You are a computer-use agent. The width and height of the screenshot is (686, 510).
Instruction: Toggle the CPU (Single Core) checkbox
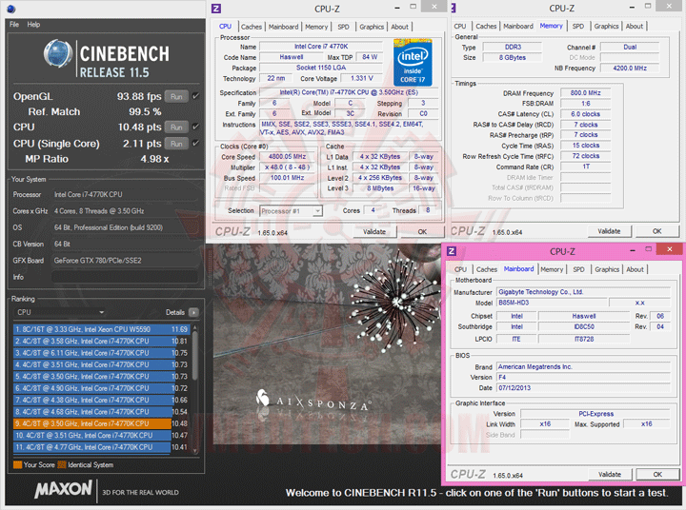coord(195,143)
